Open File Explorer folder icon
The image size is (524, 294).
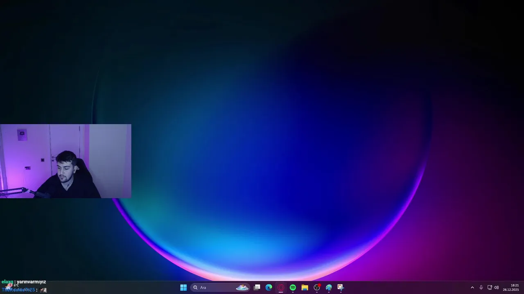305,287
